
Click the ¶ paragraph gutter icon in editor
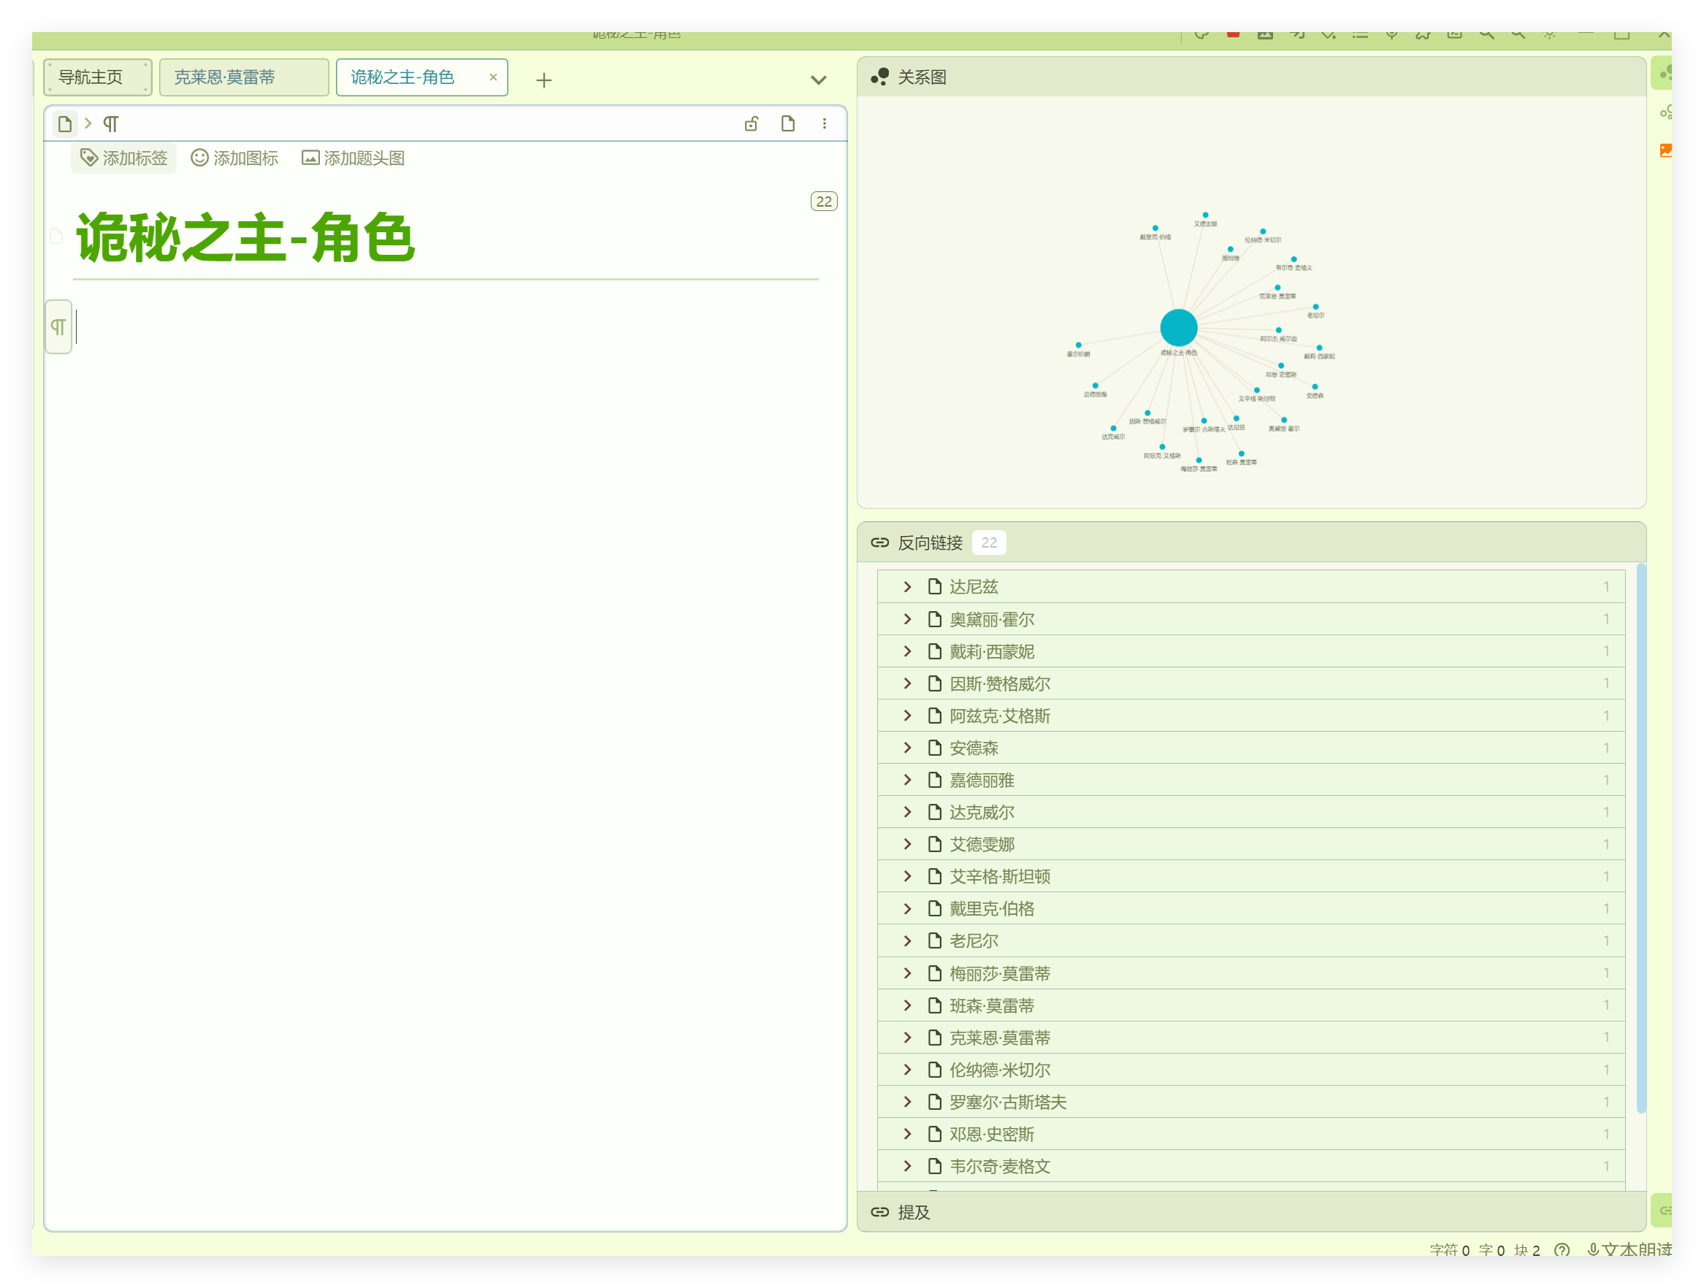(58, 326)
